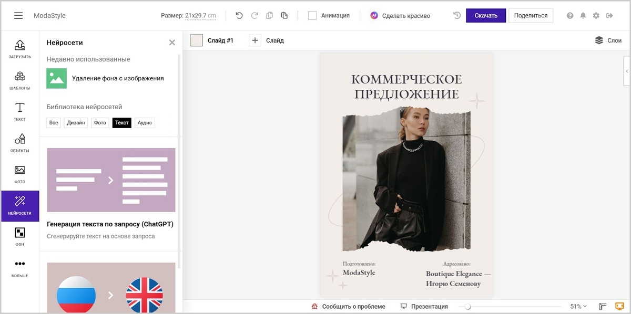Screen dimensions: 631x314
Task: Select the ModaStyle text on the slide
Action: (359, 273)
